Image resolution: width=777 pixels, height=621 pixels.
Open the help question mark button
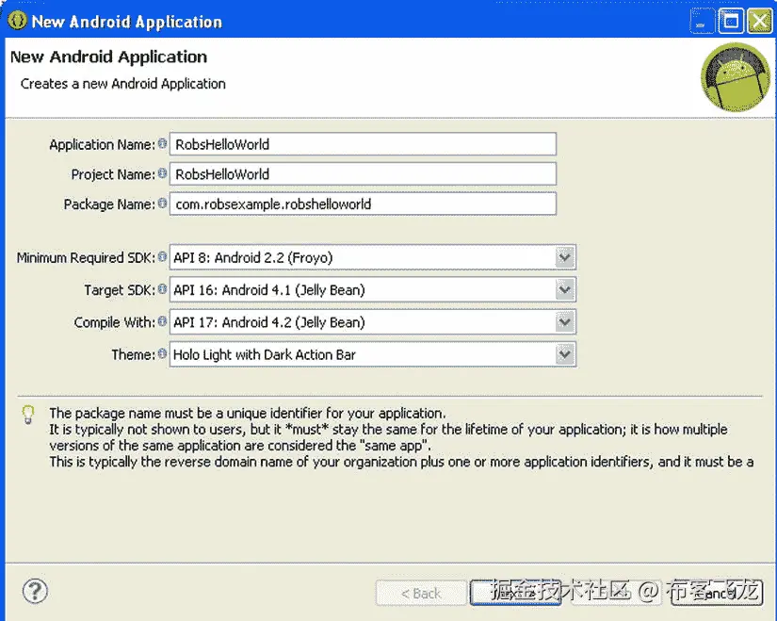(35, 591)
